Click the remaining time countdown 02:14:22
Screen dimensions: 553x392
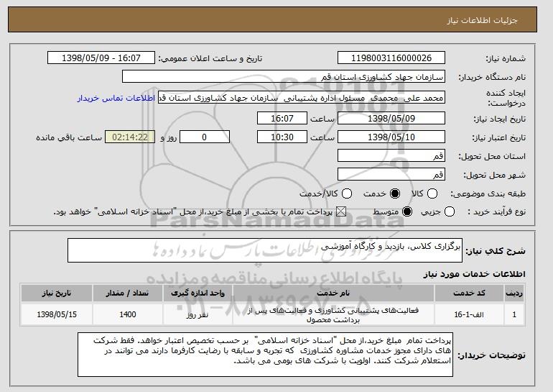point(130,137)
